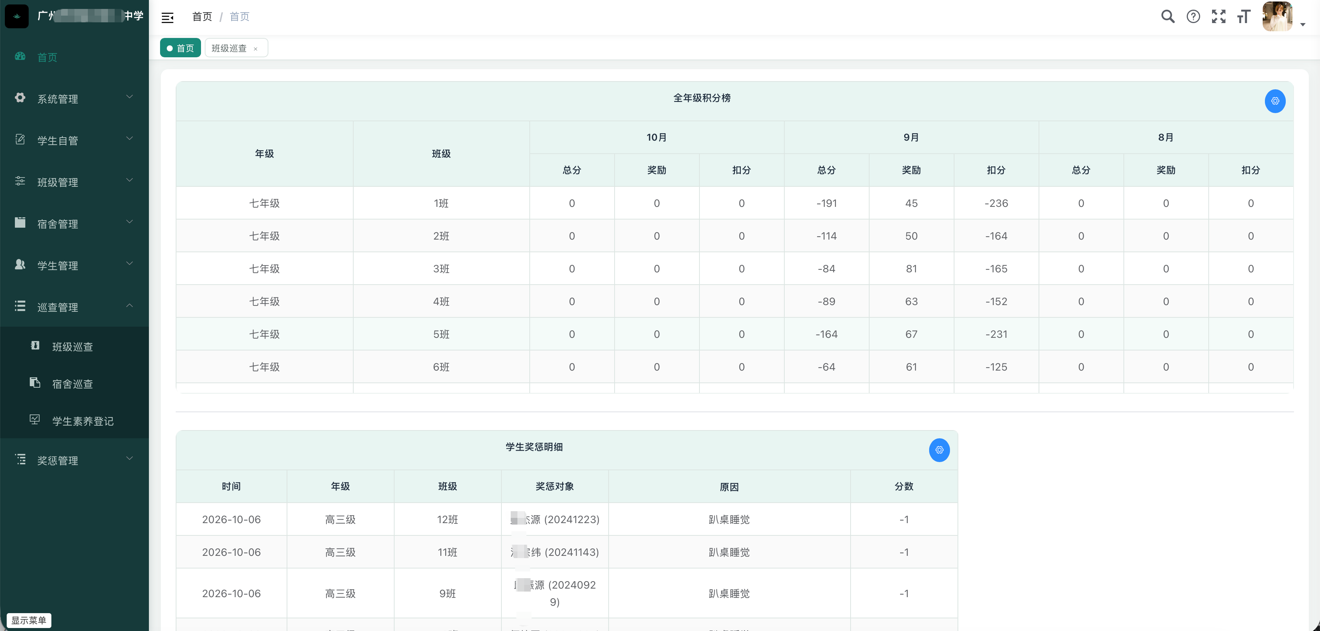The image size is (1320, 631).
Task: Click the 趴桌睡觉 reason for 12班
Action: click(729, 519)
